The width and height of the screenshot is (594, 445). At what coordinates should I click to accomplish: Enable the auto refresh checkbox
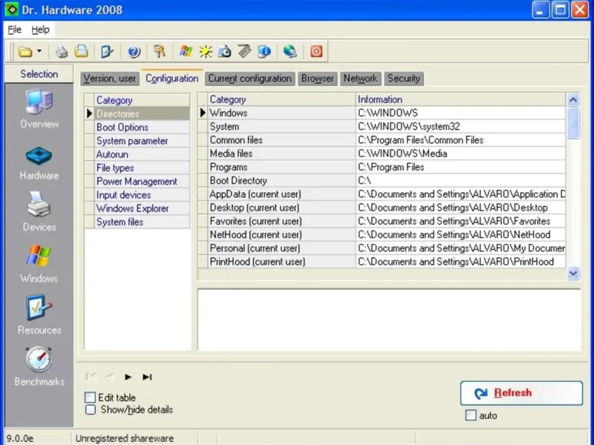tap(470, 415)
